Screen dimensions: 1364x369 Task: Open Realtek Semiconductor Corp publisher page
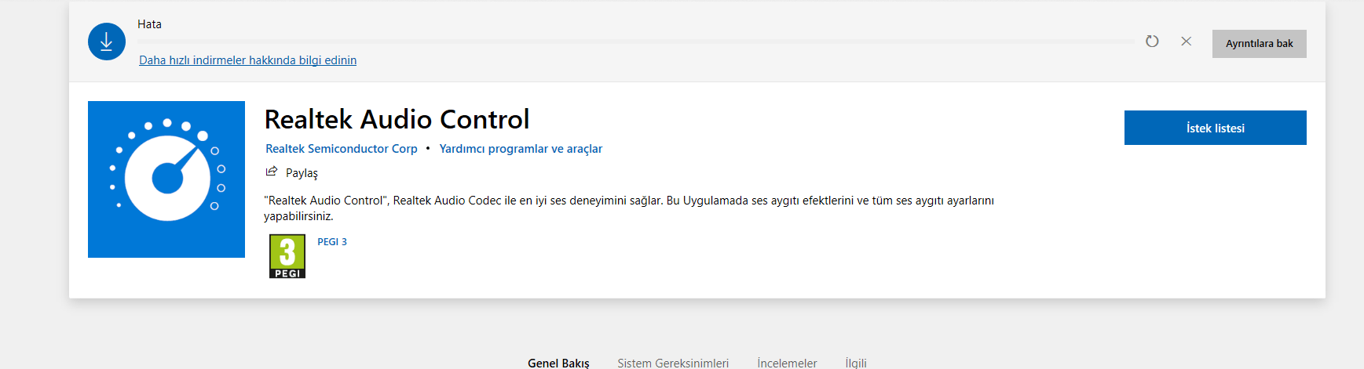(x=342, y=149)
